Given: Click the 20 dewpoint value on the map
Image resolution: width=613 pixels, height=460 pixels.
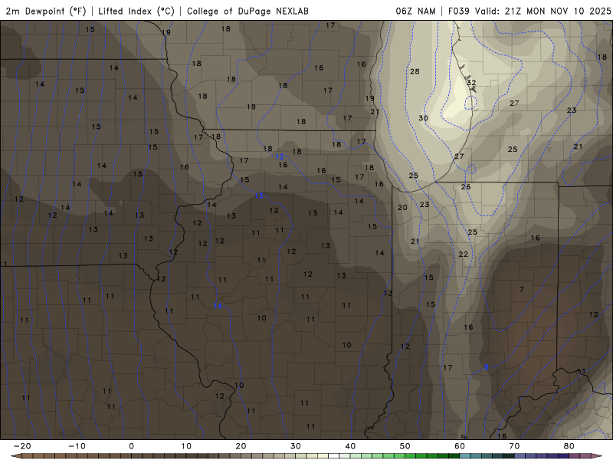Looking at the screenshot, I should point(403,207).
